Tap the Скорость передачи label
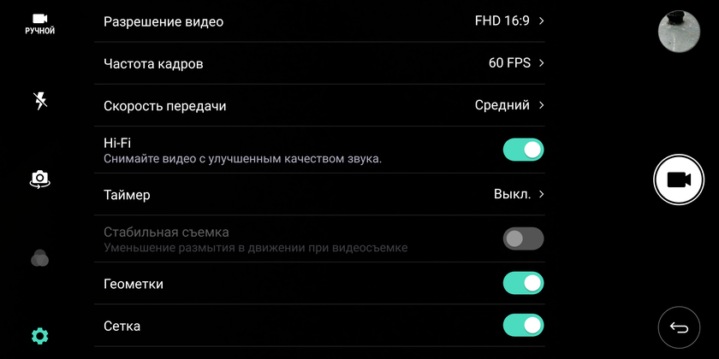 [x=164, y=106]
